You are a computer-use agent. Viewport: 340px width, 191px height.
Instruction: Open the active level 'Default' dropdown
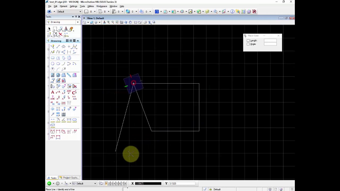69,12
